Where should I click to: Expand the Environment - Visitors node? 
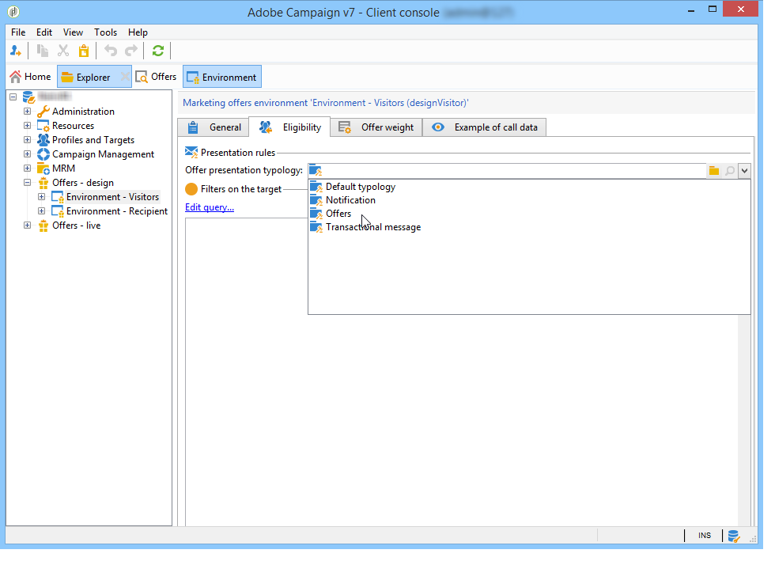tap(41, 197)
